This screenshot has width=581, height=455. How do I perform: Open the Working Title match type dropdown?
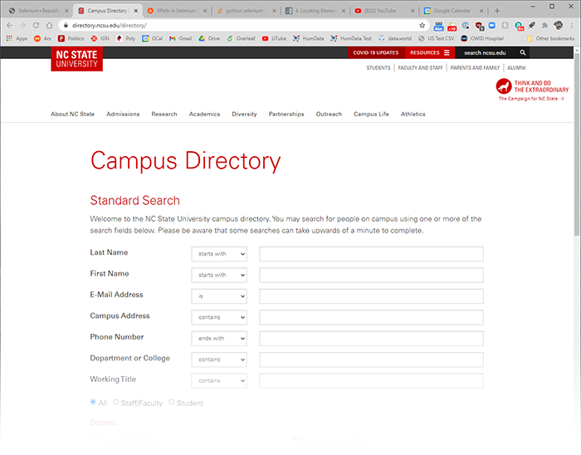pos(219,380)
